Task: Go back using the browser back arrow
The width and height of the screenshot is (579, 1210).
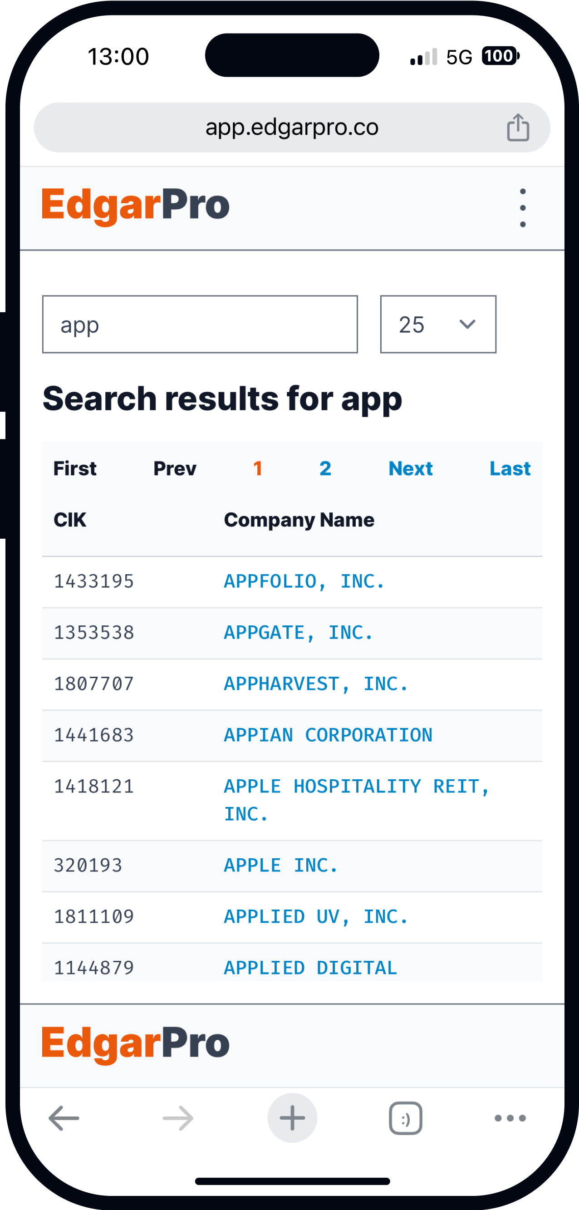Action: tap(64, 1118)
